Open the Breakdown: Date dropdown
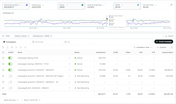Image resolution: width=176 pixels, height=104 pixels. [x=143, y=47]
